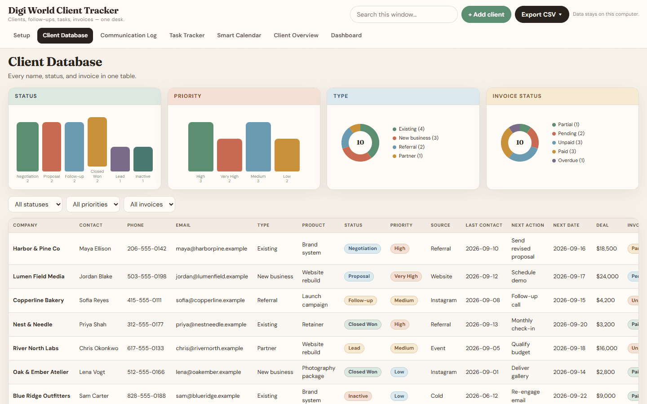Click the Proposal bar in Status chart
The height and width of the screenshot is (404, 647).
(x=52, y=147)
